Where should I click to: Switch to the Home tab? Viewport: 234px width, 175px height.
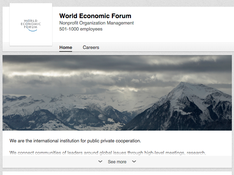pos(66,48)
